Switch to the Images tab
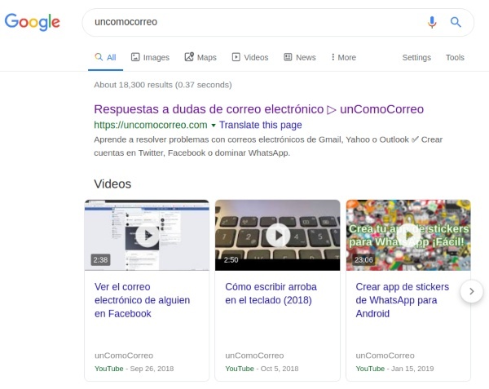This screenshot has height=389, width=489. (x=150, y=57)
